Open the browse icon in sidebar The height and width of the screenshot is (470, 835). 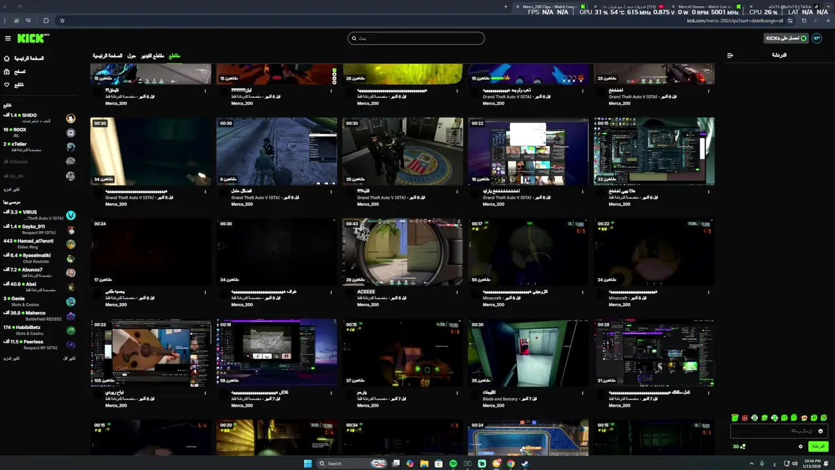coord(7,71)
